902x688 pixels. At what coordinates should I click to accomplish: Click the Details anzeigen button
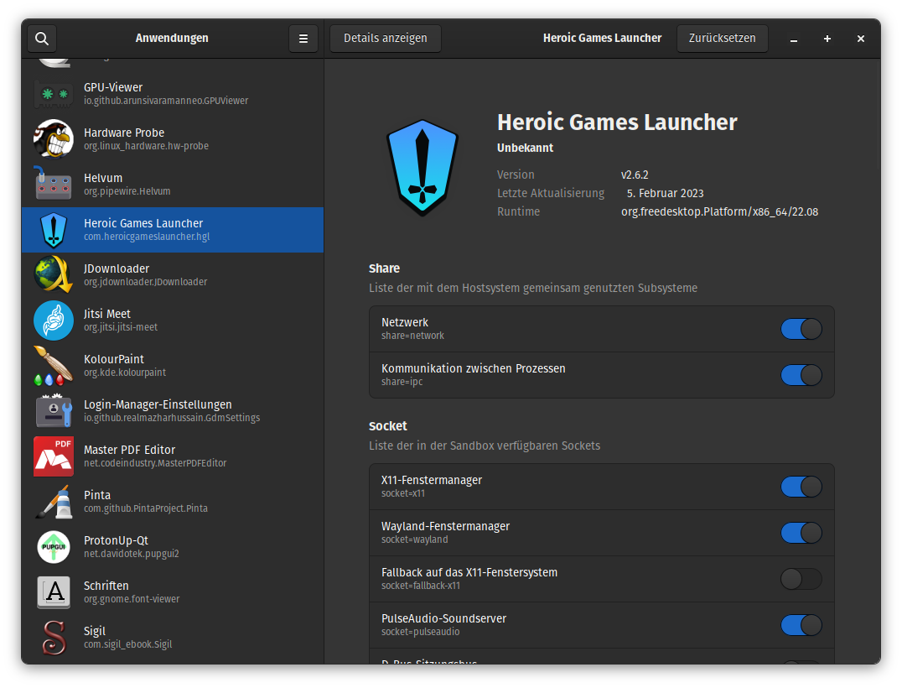click(x=386, y=39)
